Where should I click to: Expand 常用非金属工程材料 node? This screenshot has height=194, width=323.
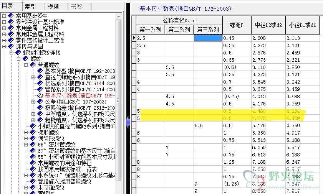(4, 34)
